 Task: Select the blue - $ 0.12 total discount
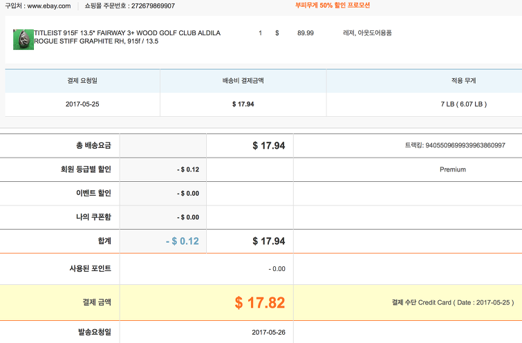(183, 241)
